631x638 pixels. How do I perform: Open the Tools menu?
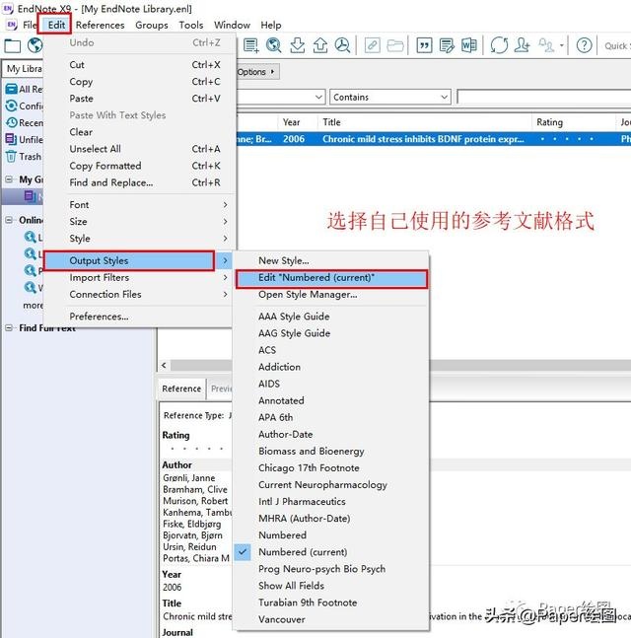click(x=191, y=25)
